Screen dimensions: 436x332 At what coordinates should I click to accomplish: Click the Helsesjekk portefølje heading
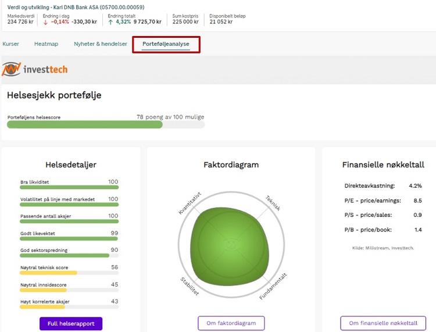click(x=54, y=95)
